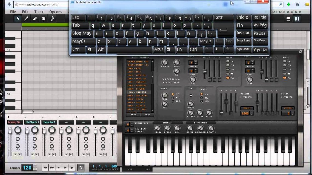Mute mixer channel 1 Analog Synth
This screenshot has height=175, width=312.
coord(15,155)
